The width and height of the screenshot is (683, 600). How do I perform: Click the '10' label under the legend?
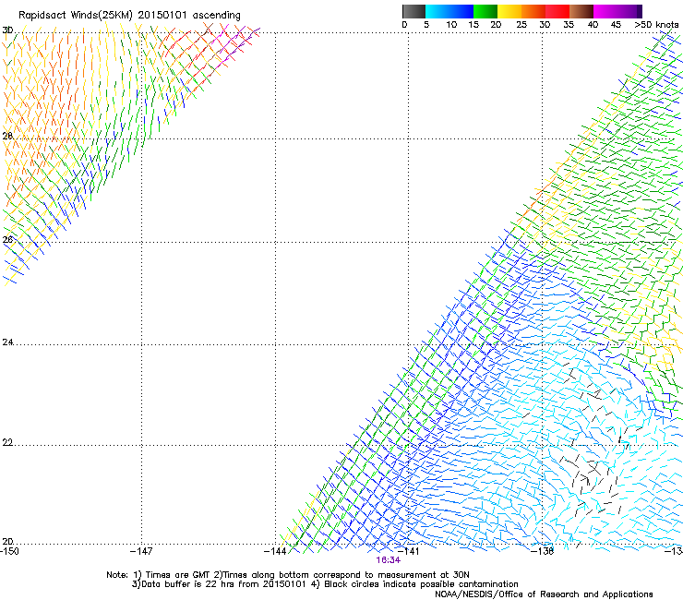(451, 25)
